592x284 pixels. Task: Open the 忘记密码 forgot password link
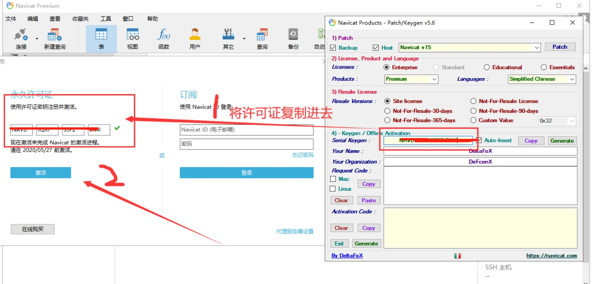click(x=303, y=155)
